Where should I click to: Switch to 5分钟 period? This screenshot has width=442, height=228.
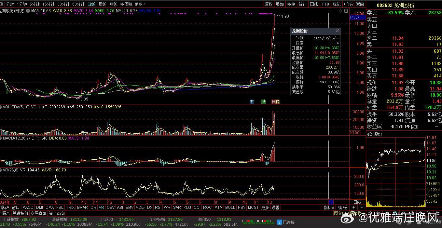pos(35,4)
